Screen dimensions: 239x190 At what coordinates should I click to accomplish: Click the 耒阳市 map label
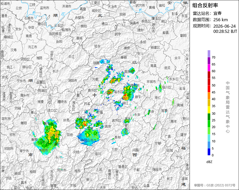coord(43,150)
